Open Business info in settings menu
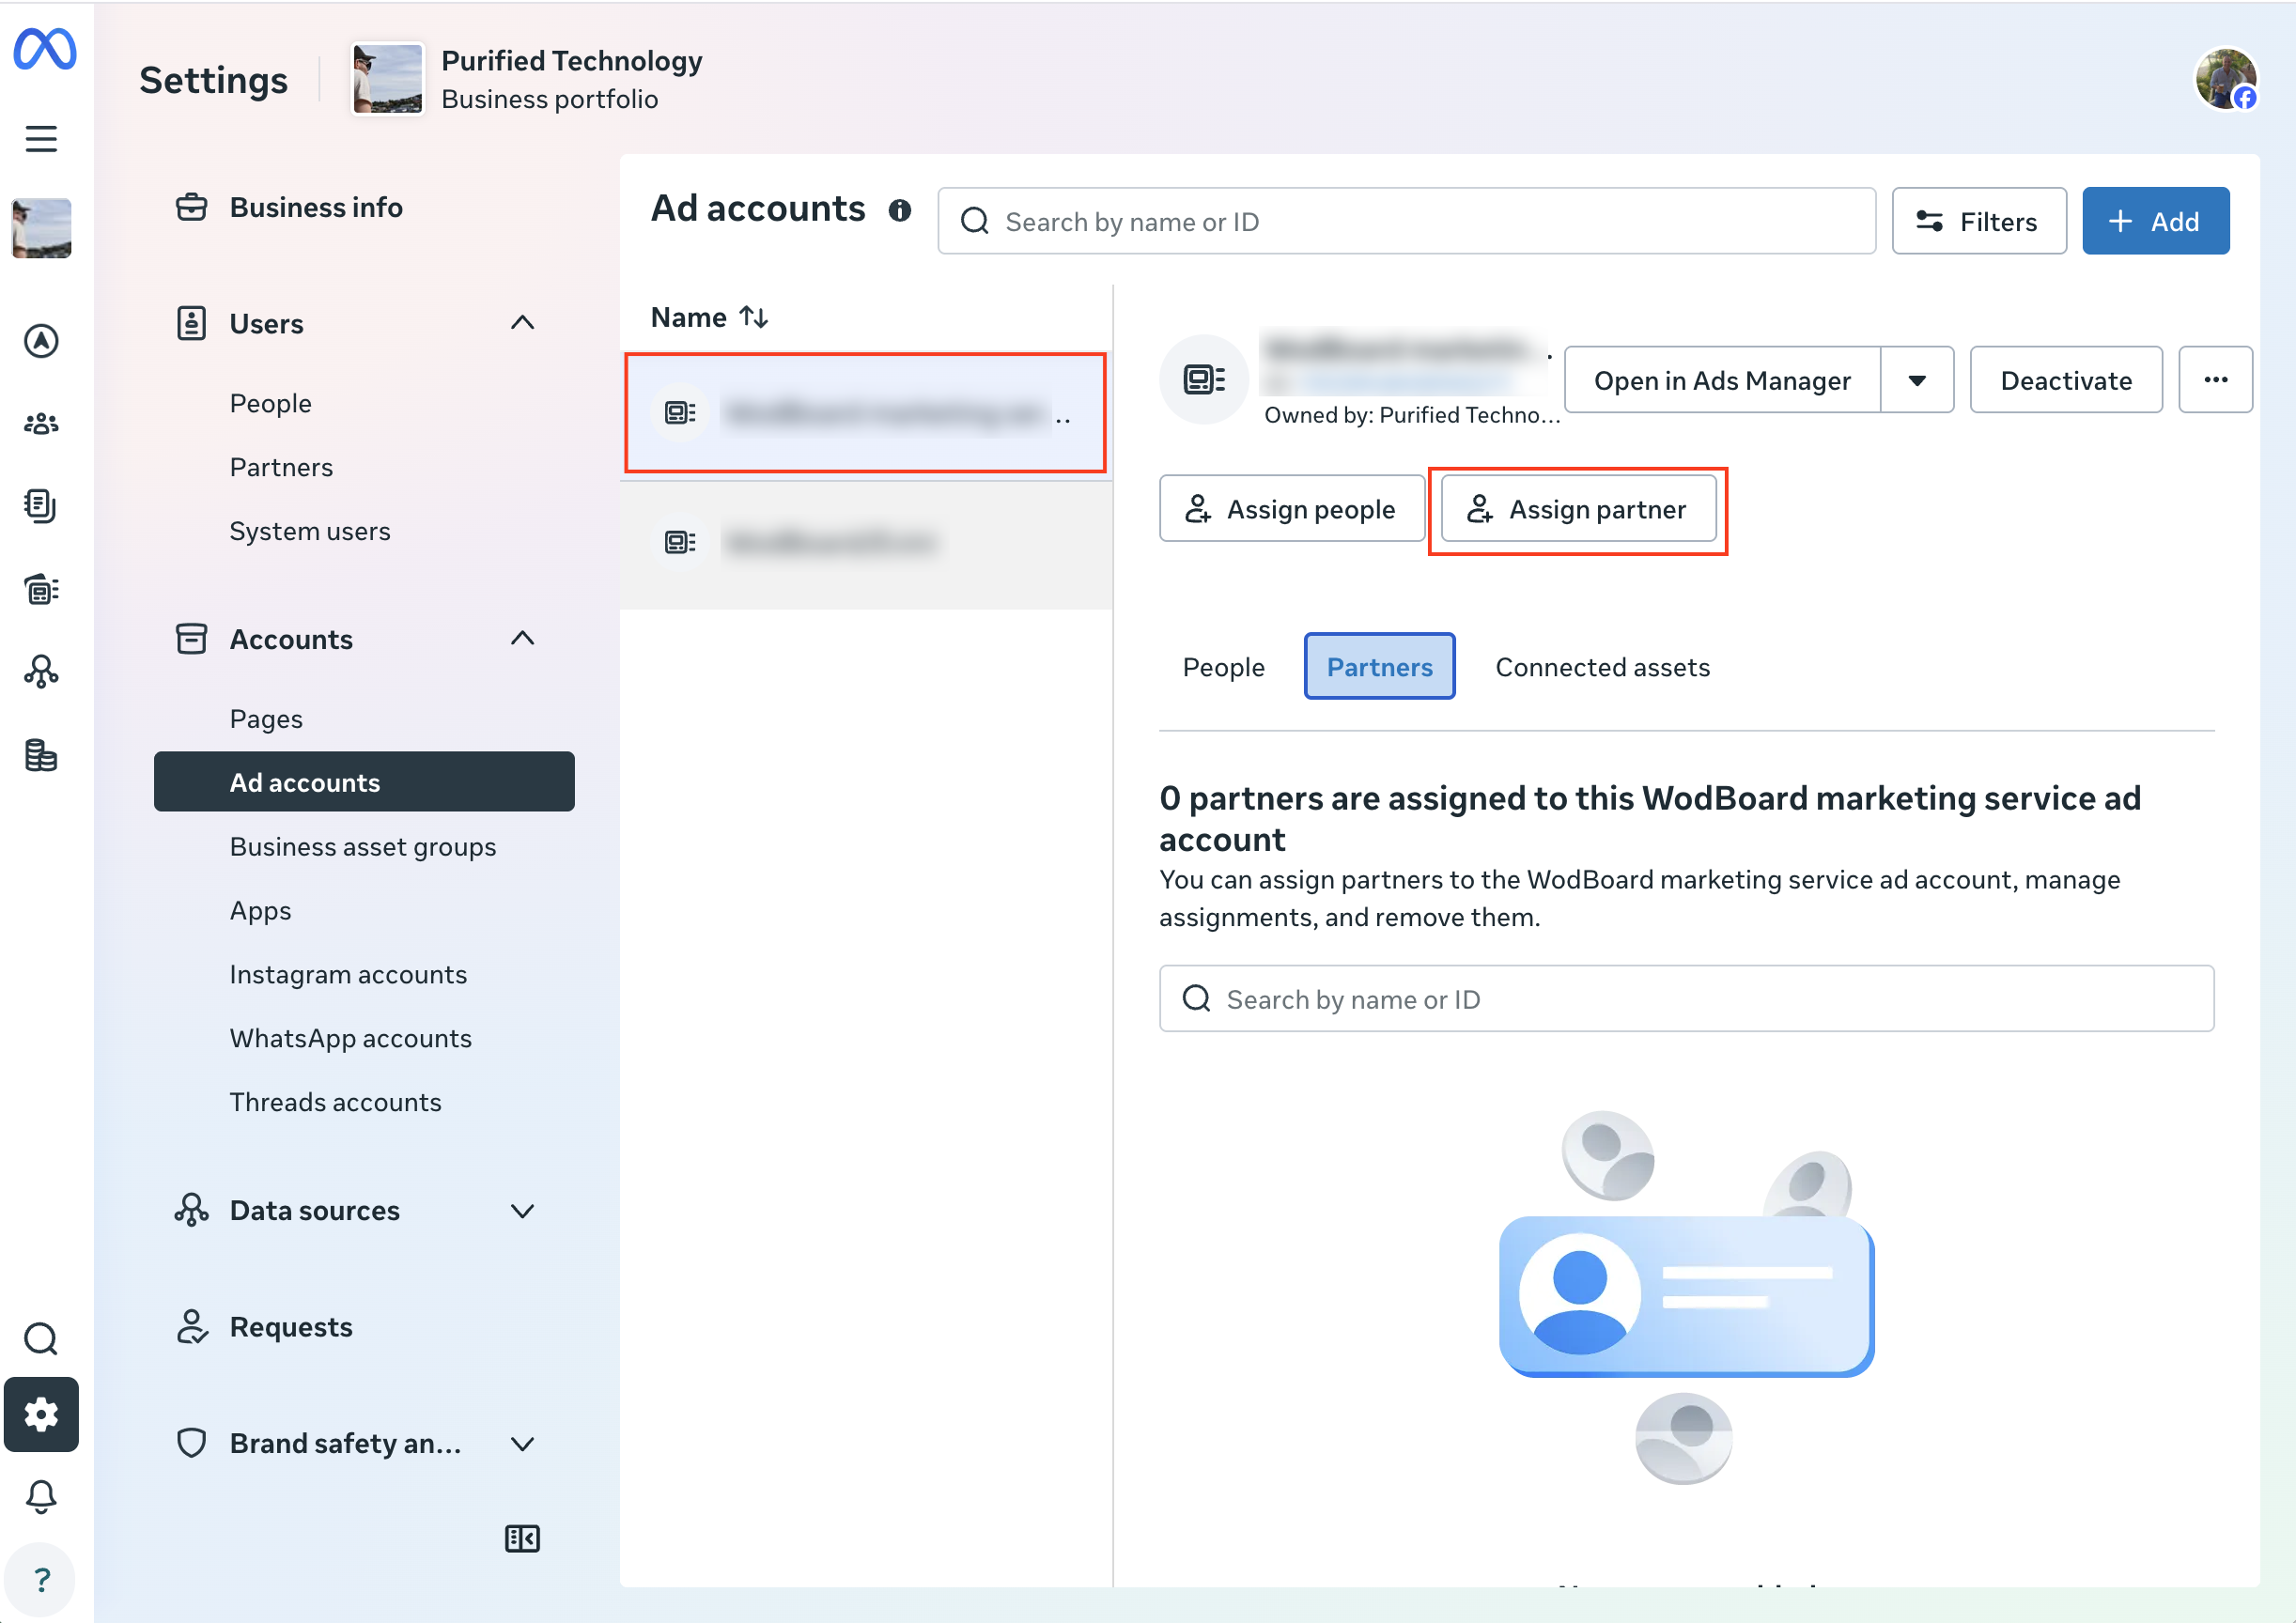2296x1623 pixels. (316, 207)
